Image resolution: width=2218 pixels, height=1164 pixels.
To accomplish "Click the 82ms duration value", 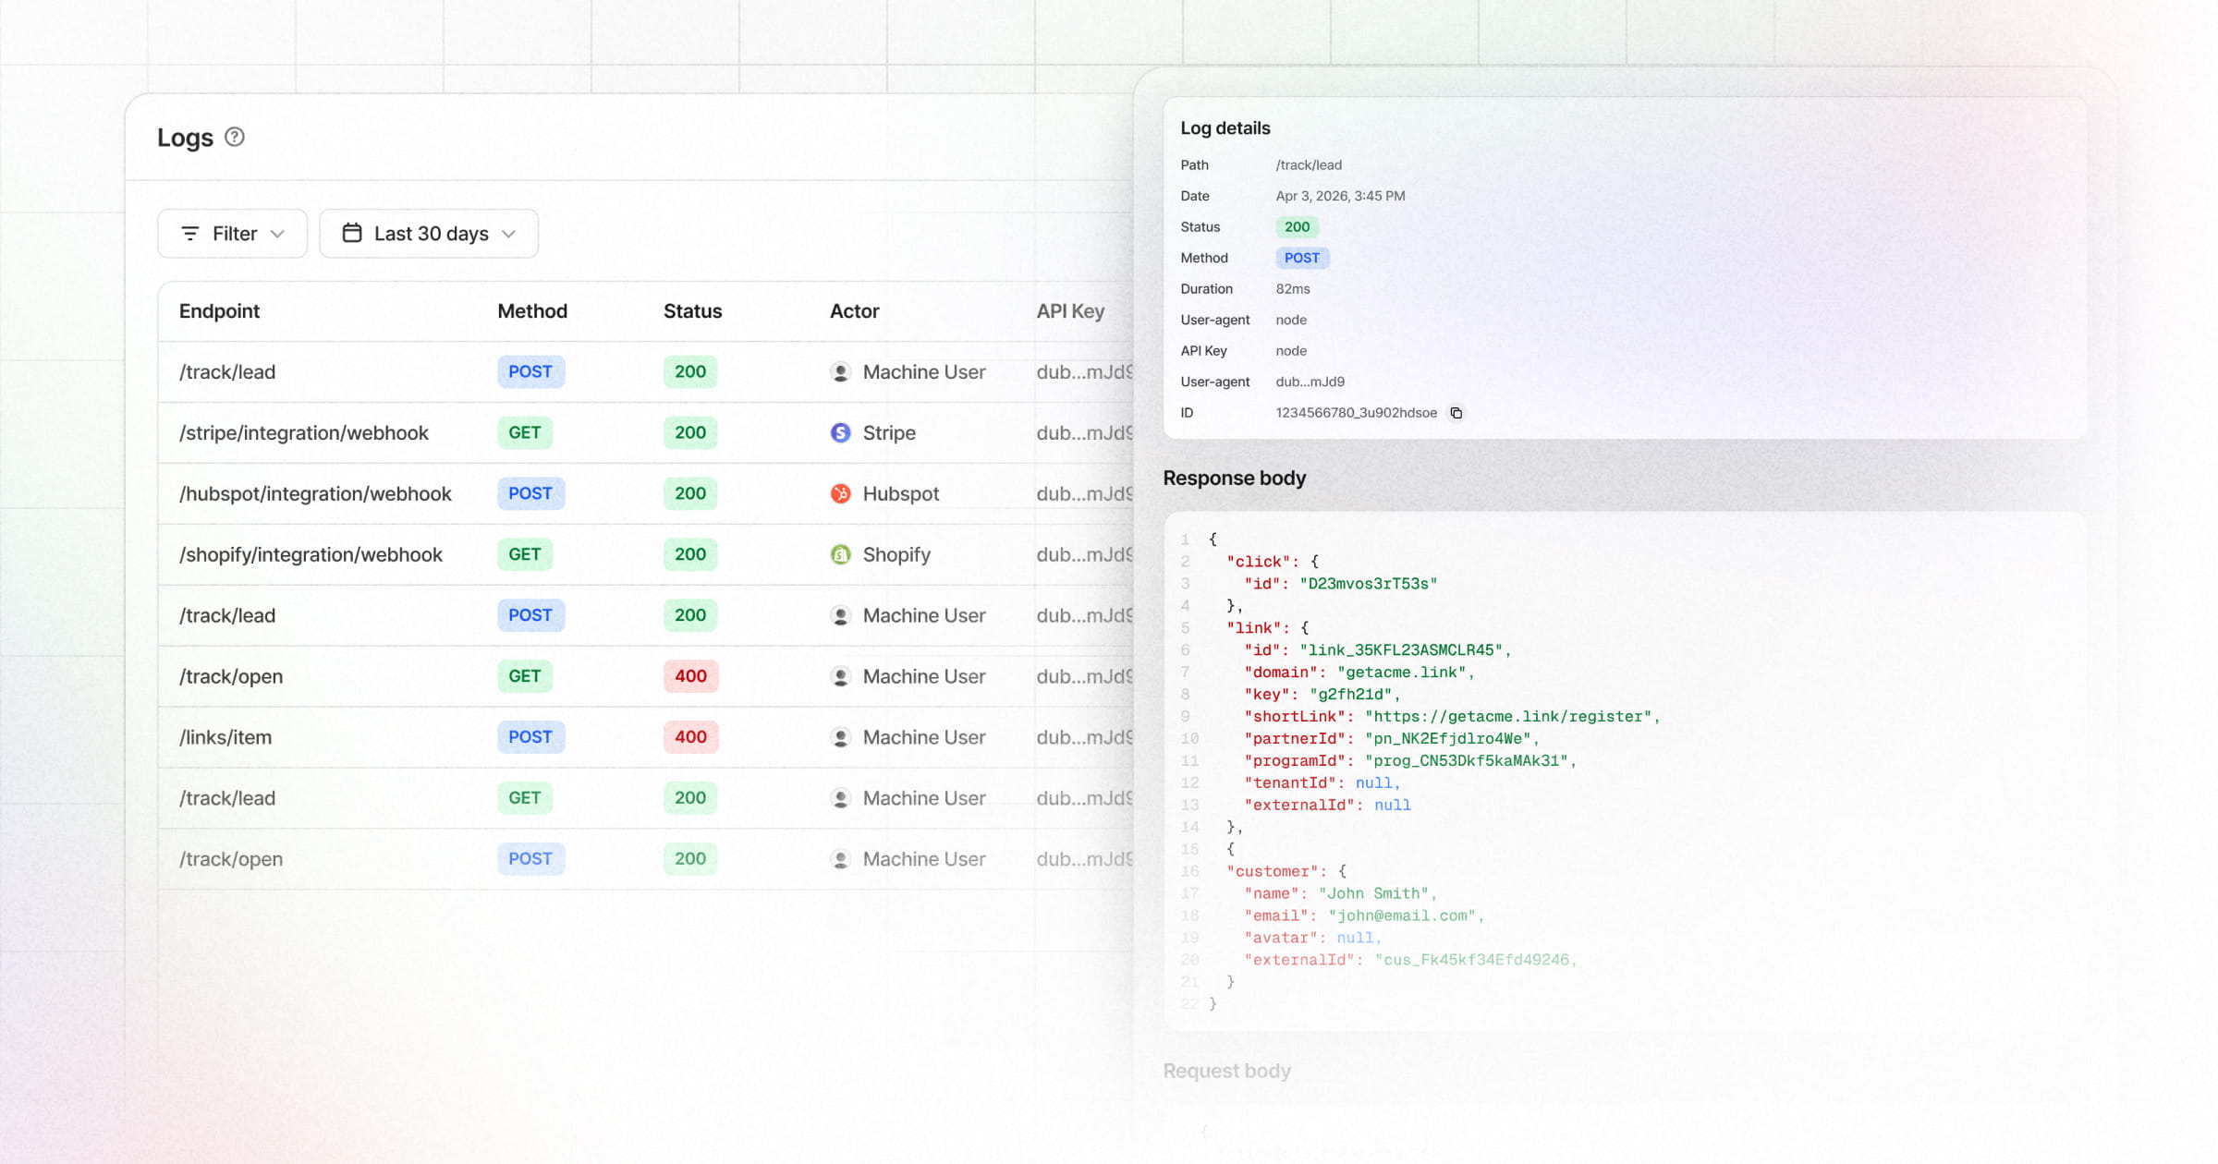I will pyautogui.click(x=1293, y=289).
